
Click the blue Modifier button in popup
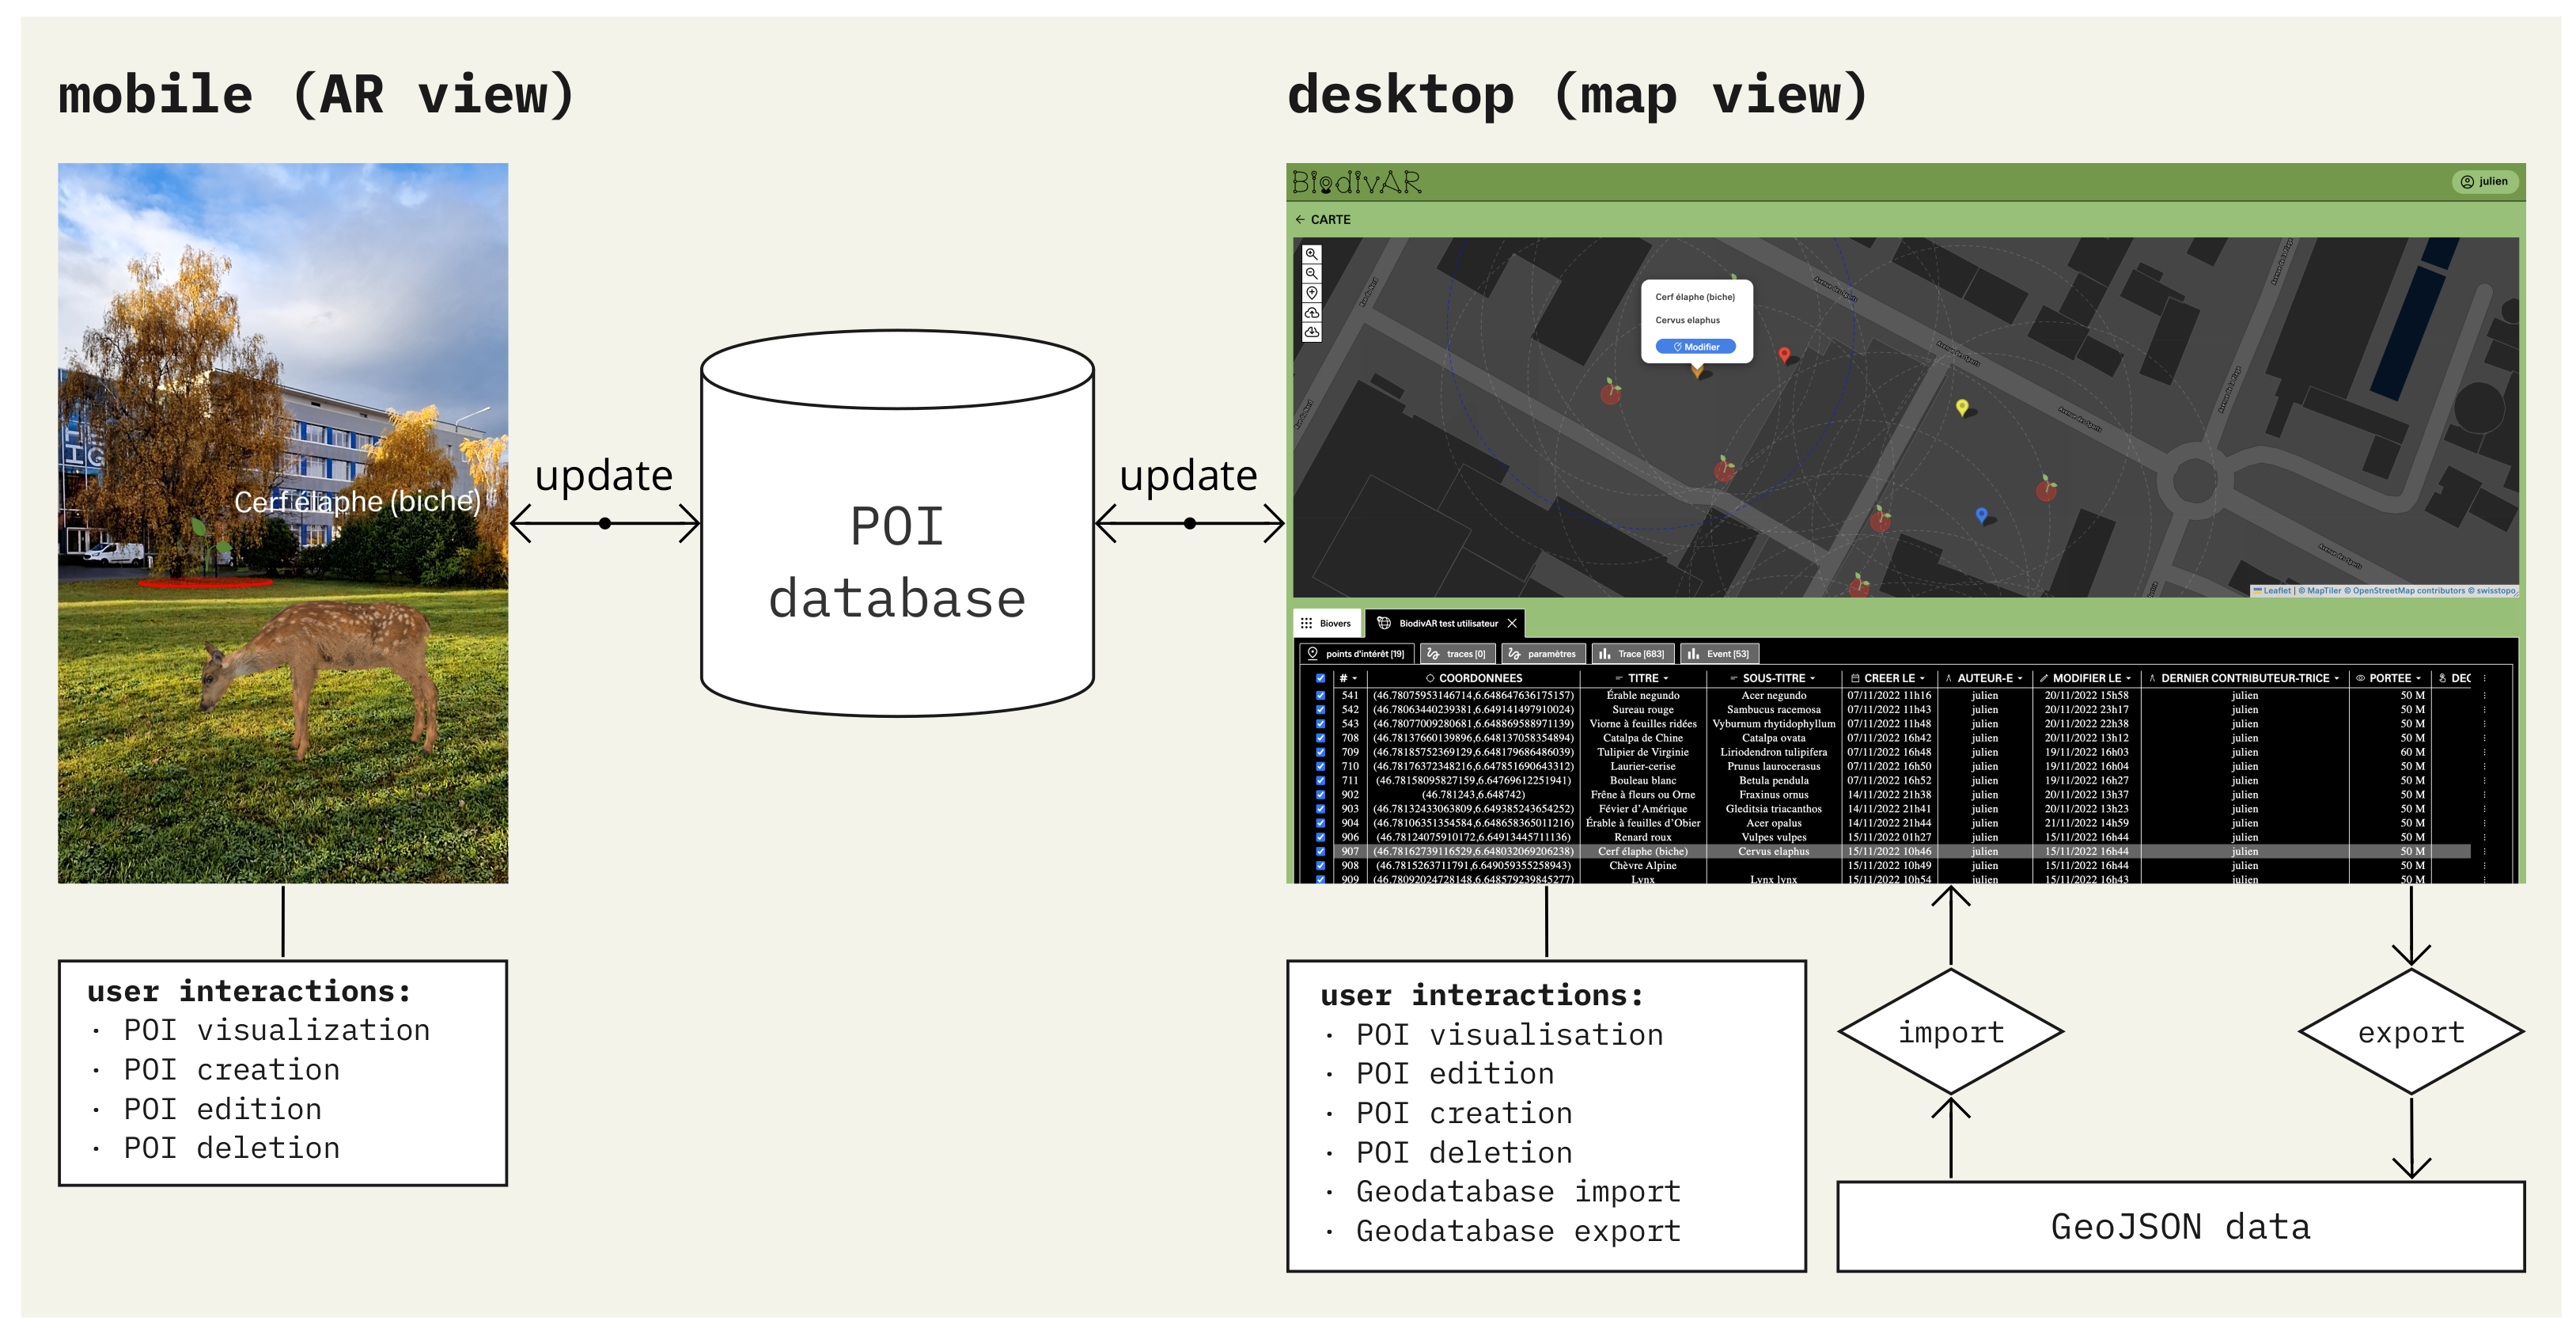coord(1696,347)
